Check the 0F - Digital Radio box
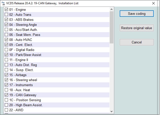This screenshot has width=160, height=115. click(6, 50)
